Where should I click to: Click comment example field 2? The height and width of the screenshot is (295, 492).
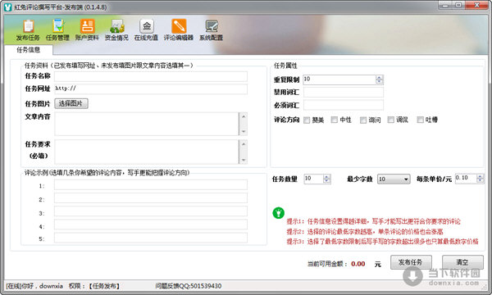click(151, 198)
